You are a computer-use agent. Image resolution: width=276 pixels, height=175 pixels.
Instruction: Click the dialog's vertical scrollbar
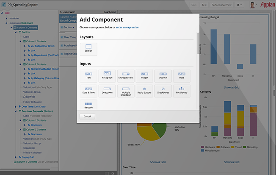coord(198,43)
